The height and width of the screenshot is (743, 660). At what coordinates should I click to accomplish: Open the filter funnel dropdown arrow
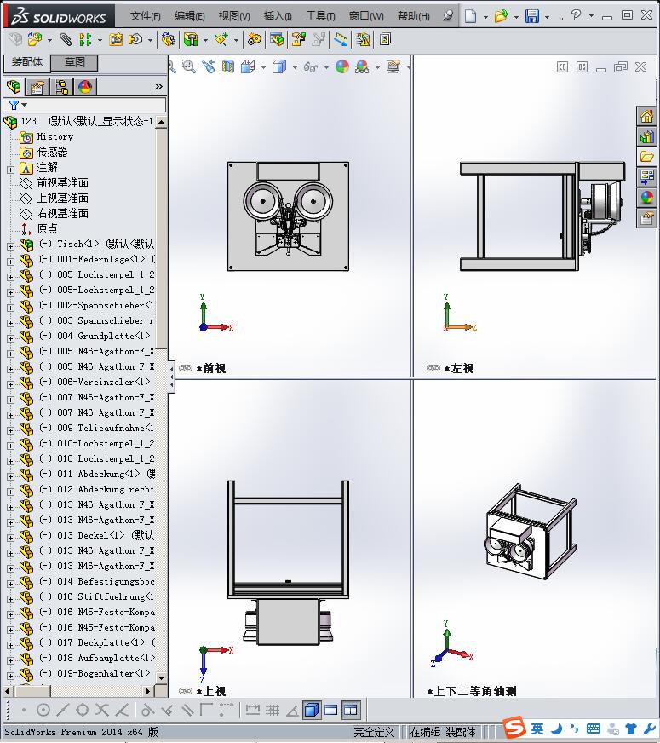pyautogui.click(x=24, y=105)
